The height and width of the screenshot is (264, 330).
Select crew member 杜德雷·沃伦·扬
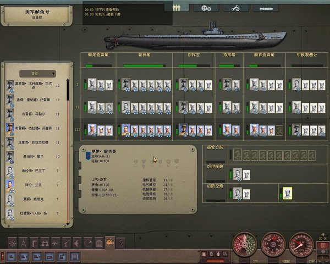click(x=33, y=213)
